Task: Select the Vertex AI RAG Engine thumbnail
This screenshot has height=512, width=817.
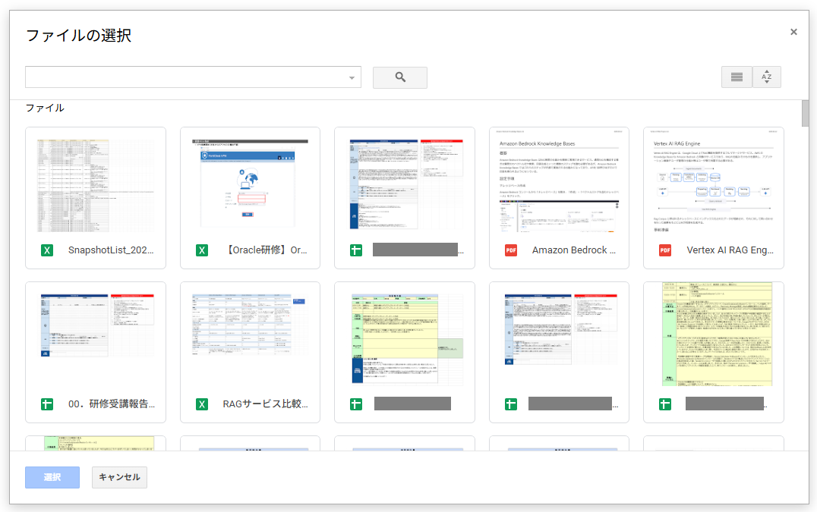Action: 713,184
